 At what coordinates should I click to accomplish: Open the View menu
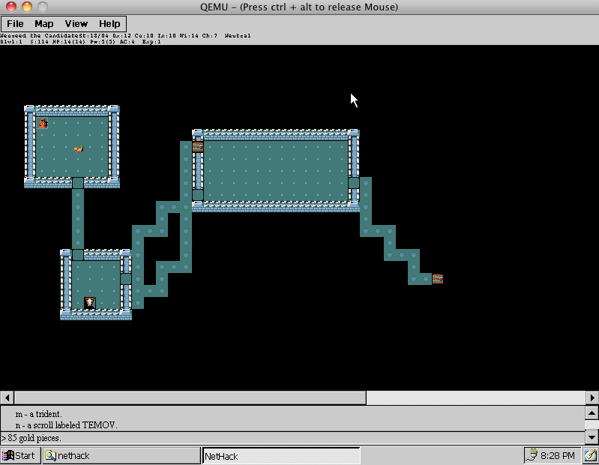tap(76, 24)
